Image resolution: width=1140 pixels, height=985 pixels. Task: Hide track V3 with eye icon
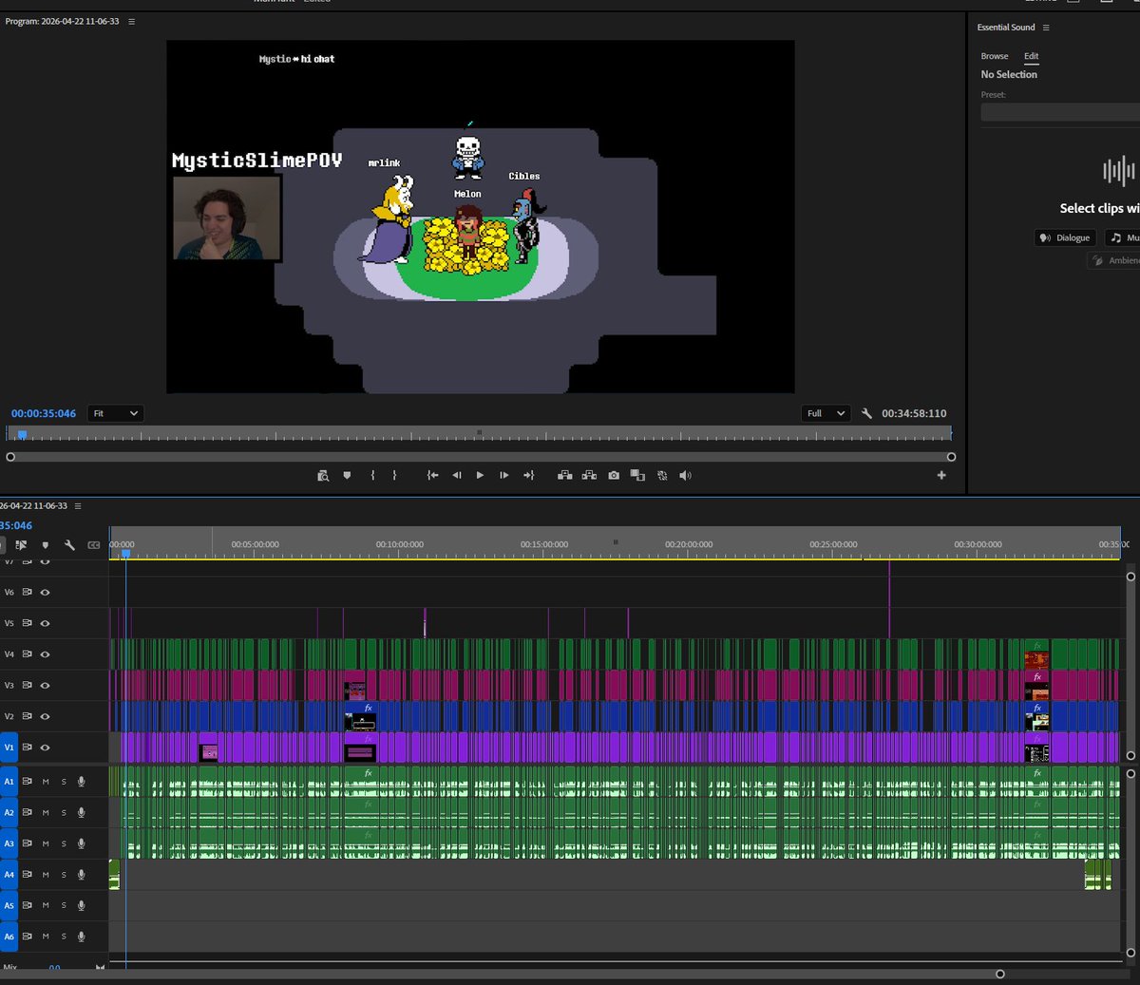(45, 685)
